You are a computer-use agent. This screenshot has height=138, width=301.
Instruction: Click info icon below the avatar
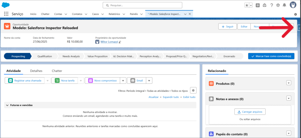(295, 14)
